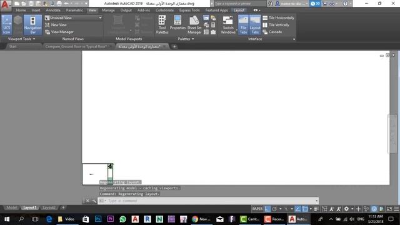Viewport: 400px width, 225px height.
Task: Expand command line history arrow
Action: (317, 201)
